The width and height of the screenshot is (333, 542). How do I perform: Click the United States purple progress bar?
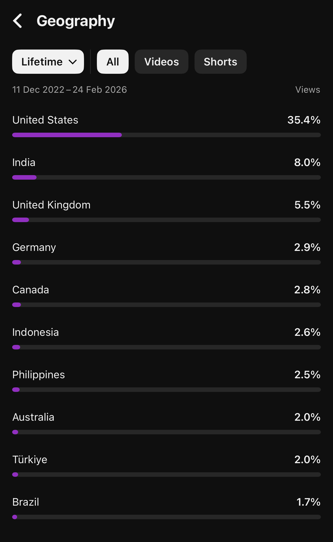(166, 135)
